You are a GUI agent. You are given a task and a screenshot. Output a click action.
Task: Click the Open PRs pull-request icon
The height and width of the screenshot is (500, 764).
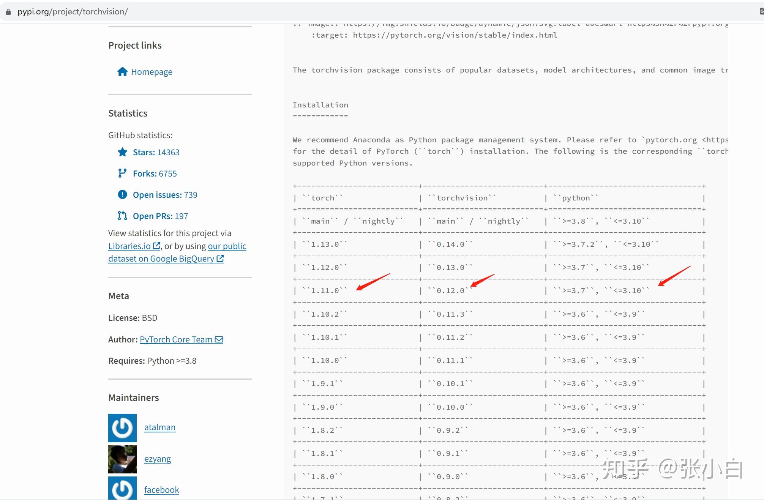tap(122, 216)
